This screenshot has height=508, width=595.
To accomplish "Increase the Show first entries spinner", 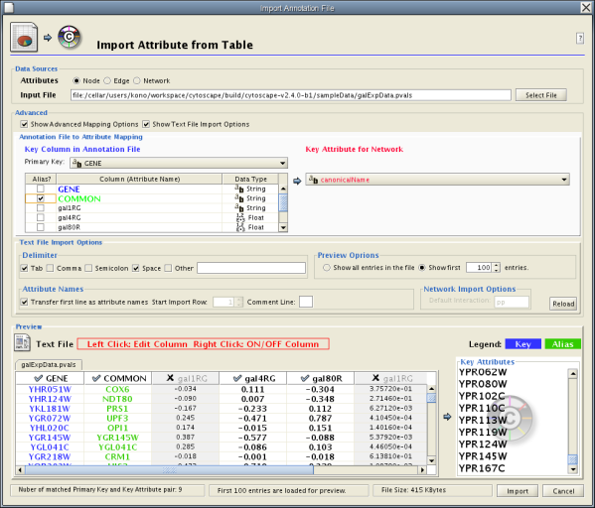I will (x=497, y=265).
